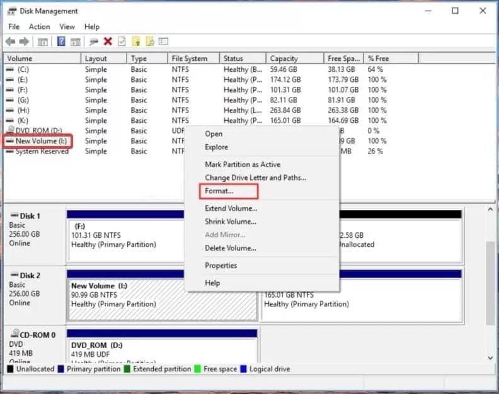Click the blue Help question mark icon
The width and height of the screenshot is (499, 394).
pos(61,42)
